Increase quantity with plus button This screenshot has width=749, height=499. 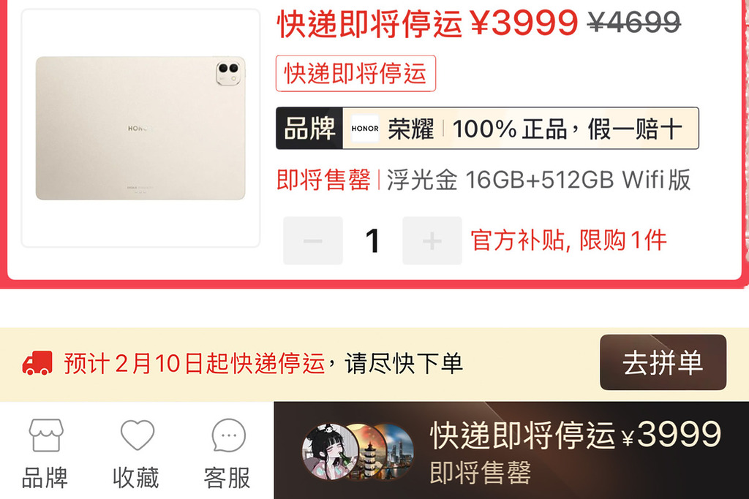point(432,240)
